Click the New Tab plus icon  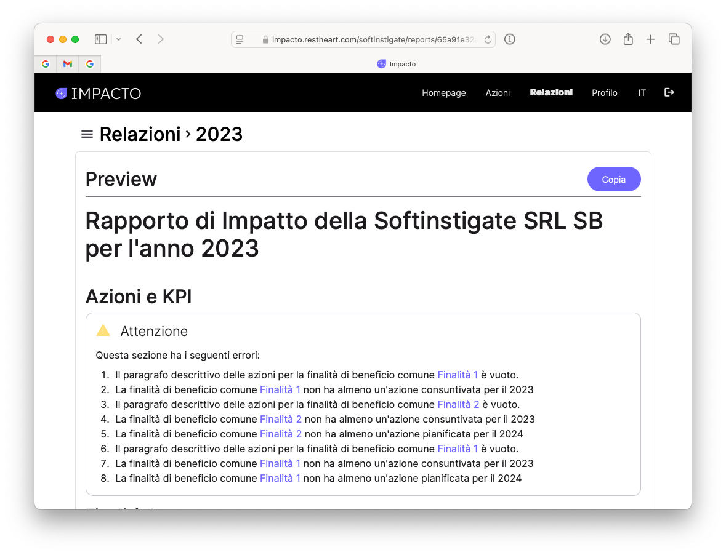(x=650, y=39)
